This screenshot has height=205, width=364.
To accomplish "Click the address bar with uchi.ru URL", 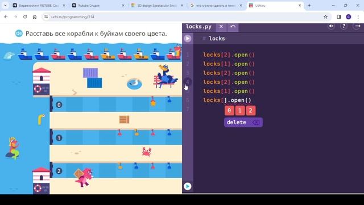I will (x=187, y=17).
